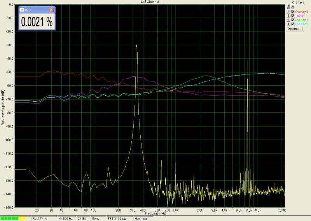Image resolution: width=311 pixels, height=221 pixels.
Task: Click the Hanning window status field
Action: [143, 219]
